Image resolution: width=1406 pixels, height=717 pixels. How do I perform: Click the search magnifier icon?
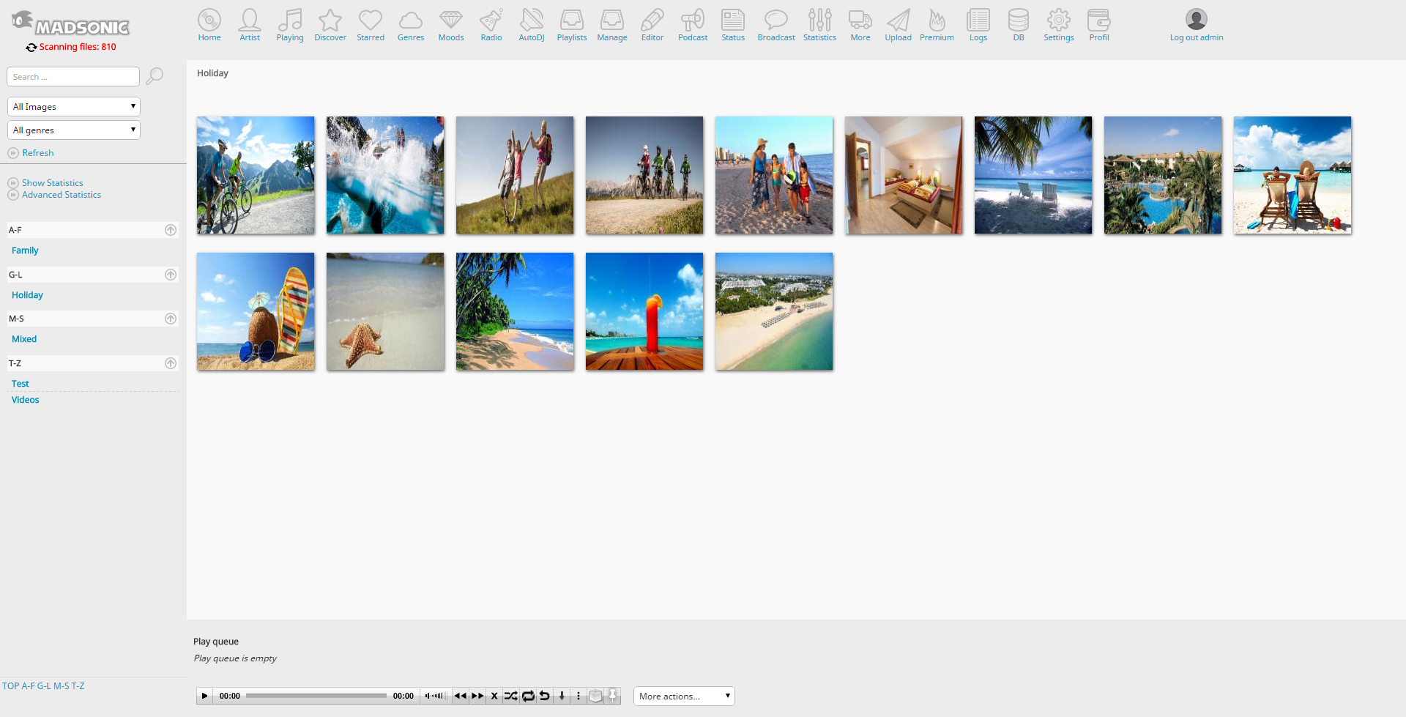point(155,76)
